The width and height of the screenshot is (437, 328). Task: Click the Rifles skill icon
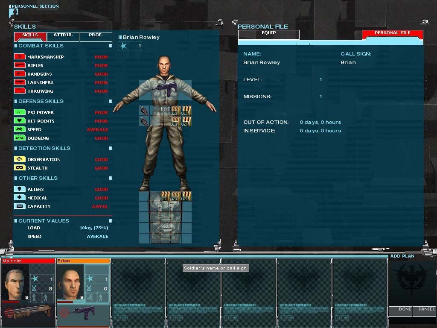pos(20,65)
